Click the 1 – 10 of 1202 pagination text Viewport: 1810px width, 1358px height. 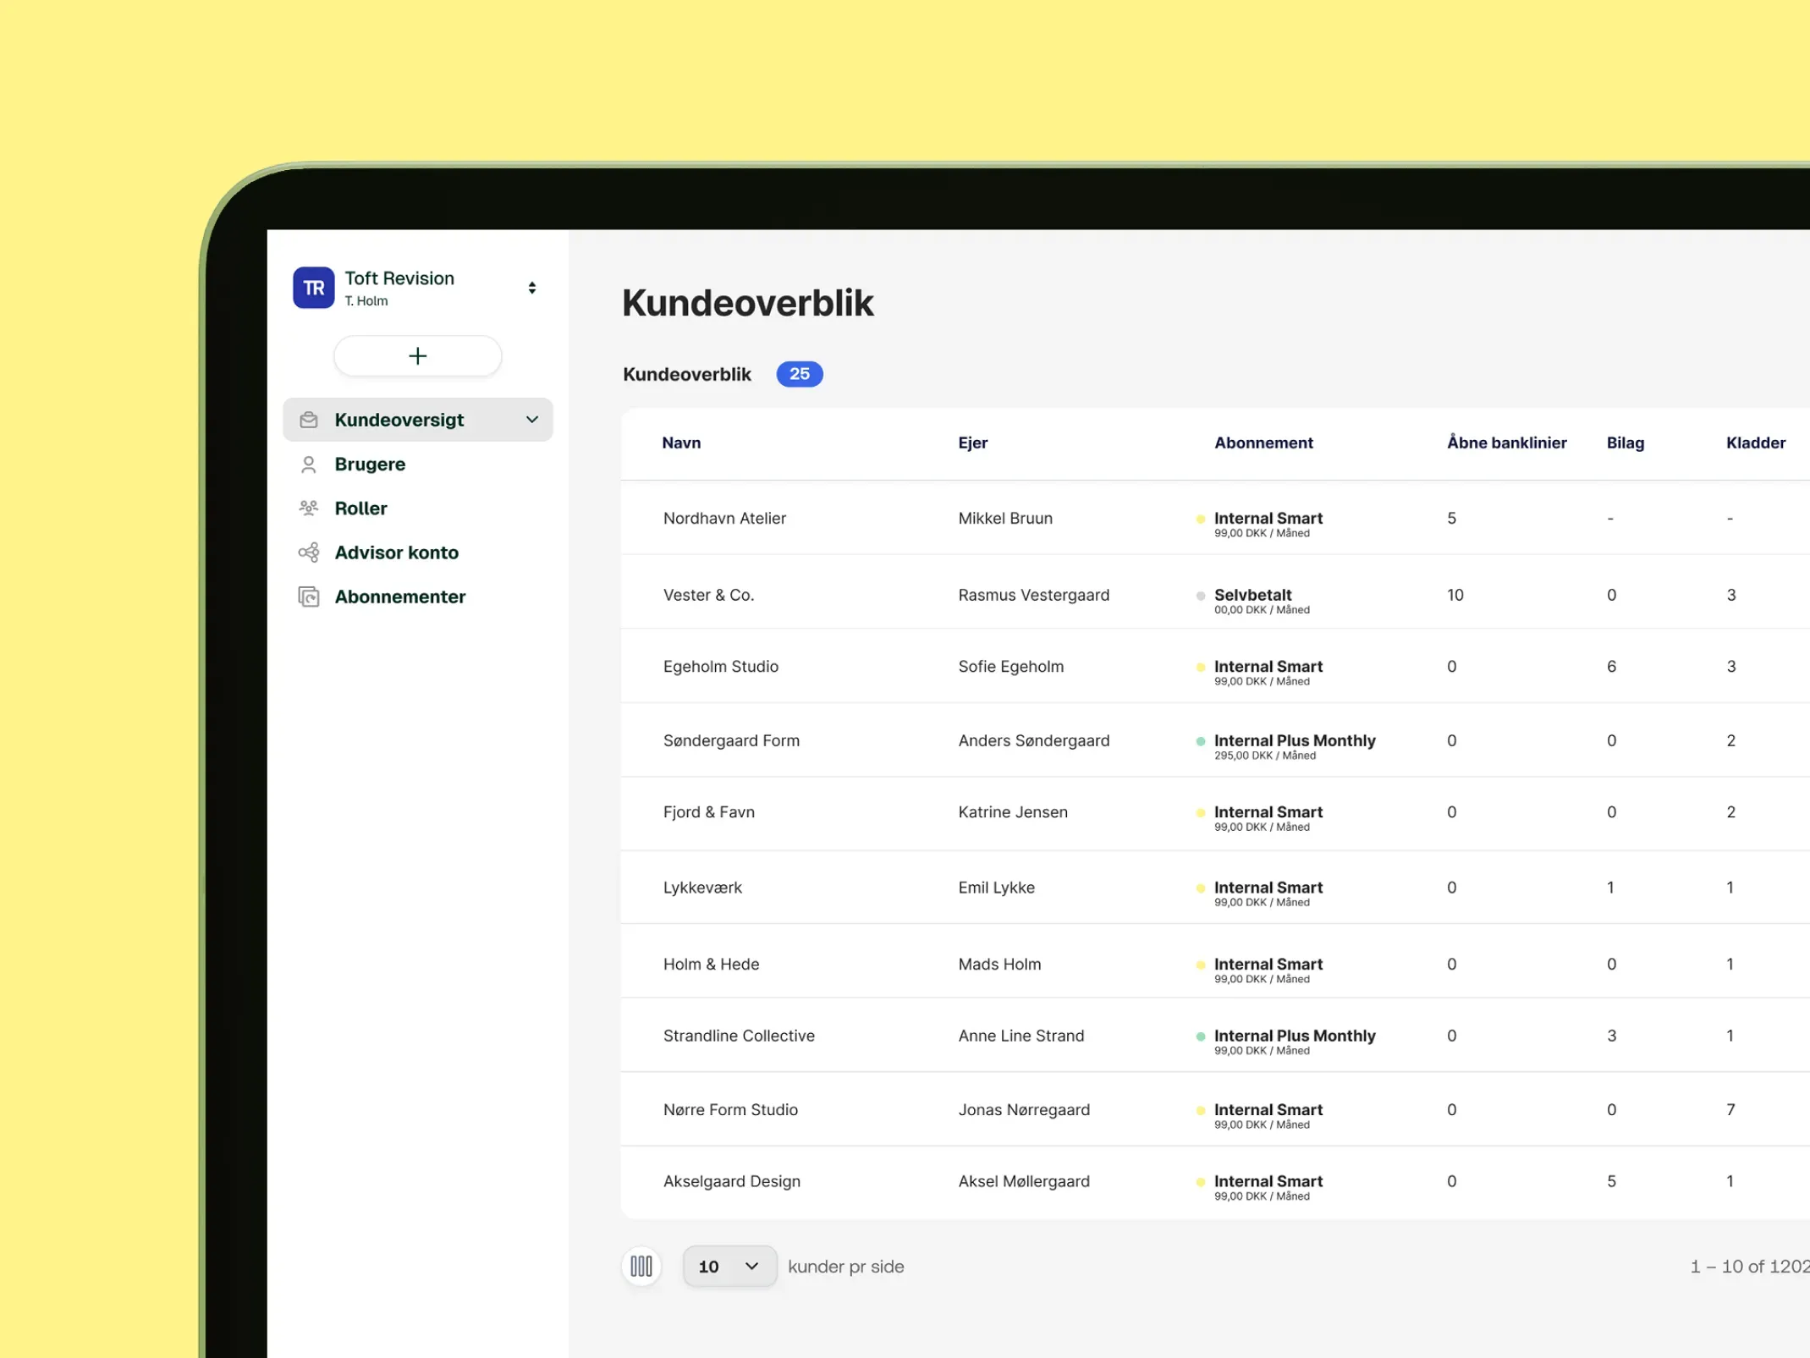[1750, 1267]
